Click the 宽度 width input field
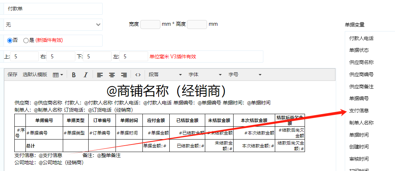The width and height of the screenshot is (395, 171). pyautogui.click(x=150, y=24)
